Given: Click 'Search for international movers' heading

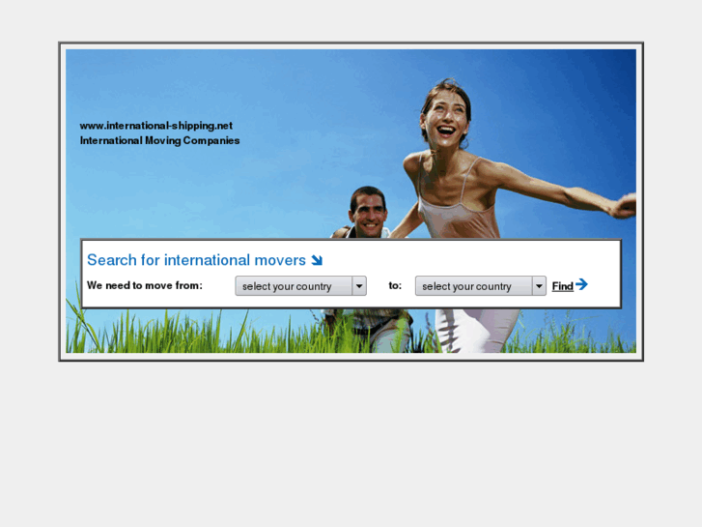Looking at the screenshot, I should point(196,260).
